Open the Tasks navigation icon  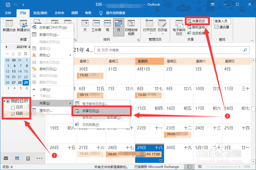(28, 158)
